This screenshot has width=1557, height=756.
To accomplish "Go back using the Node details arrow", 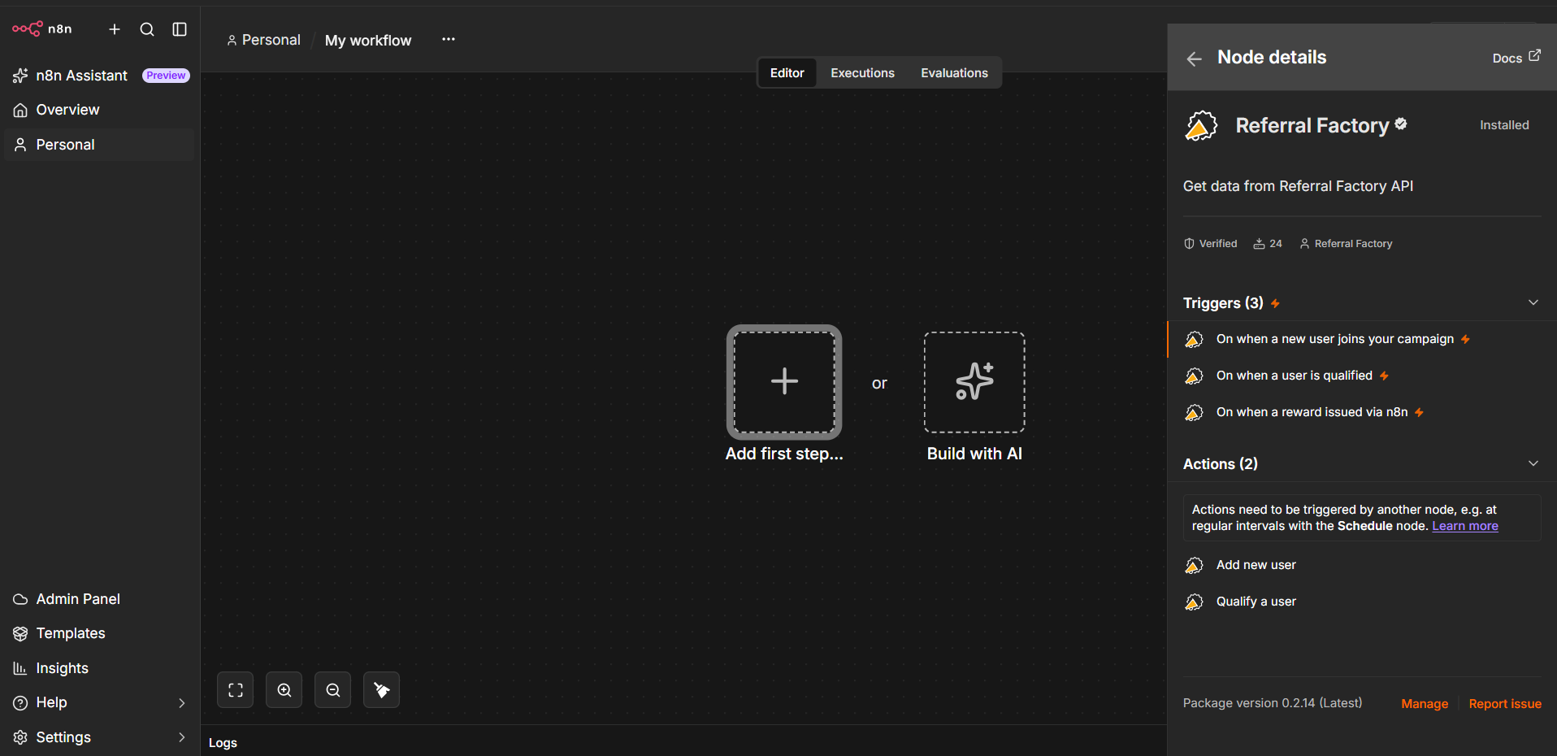I will 1194,59.
